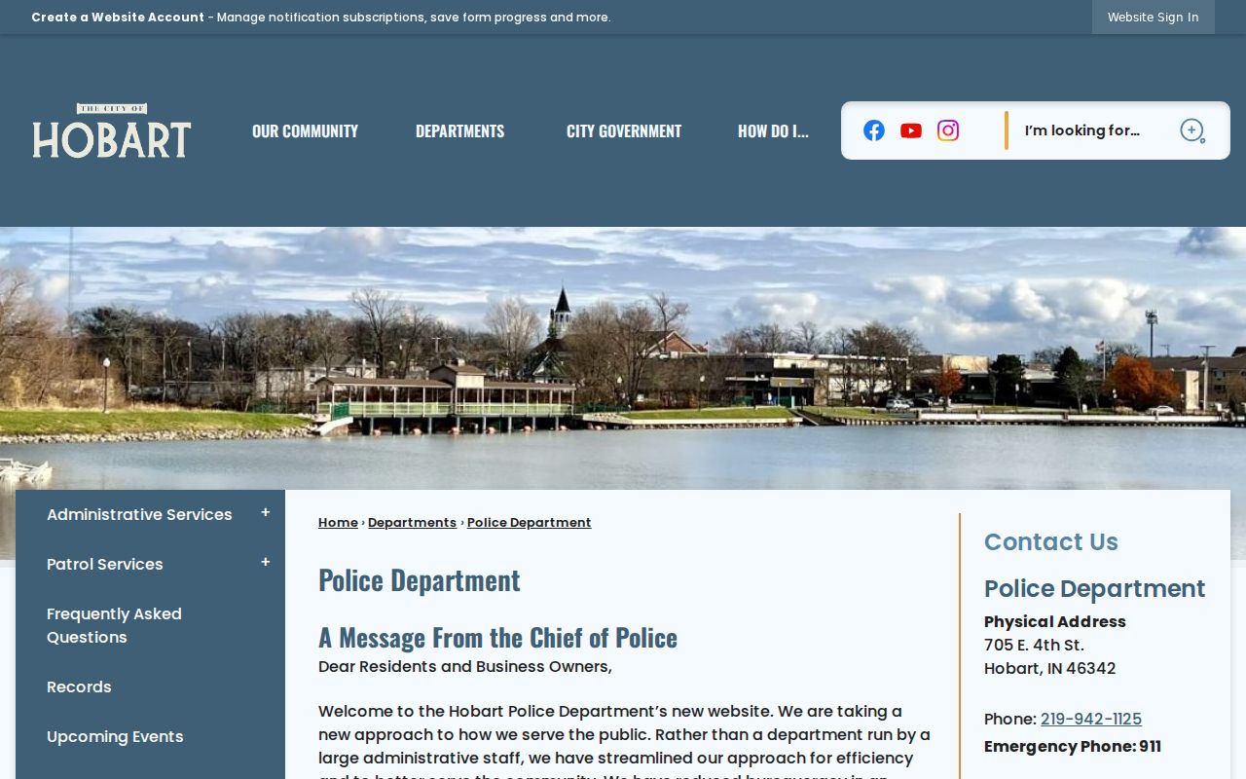The width and height of the screenshot is (1246, 779).
Task: Open Patrol Services sidebar link
Action: click(x=105, y=564)
